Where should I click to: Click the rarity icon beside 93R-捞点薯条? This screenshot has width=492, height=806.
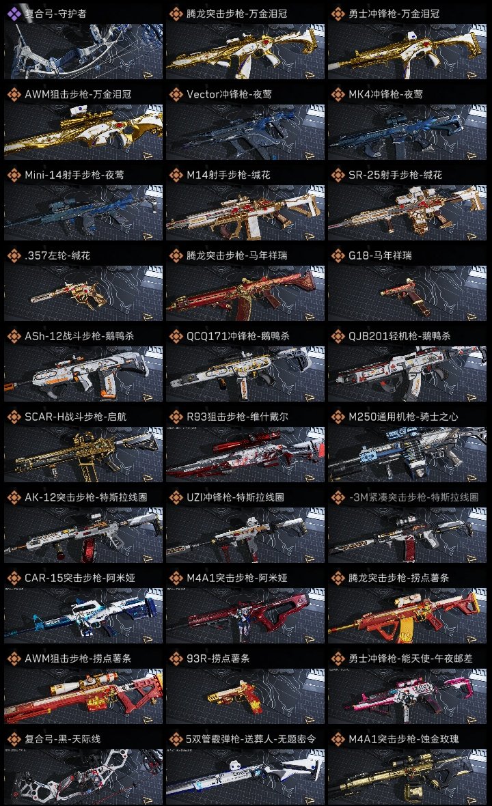tap(176, 658)
